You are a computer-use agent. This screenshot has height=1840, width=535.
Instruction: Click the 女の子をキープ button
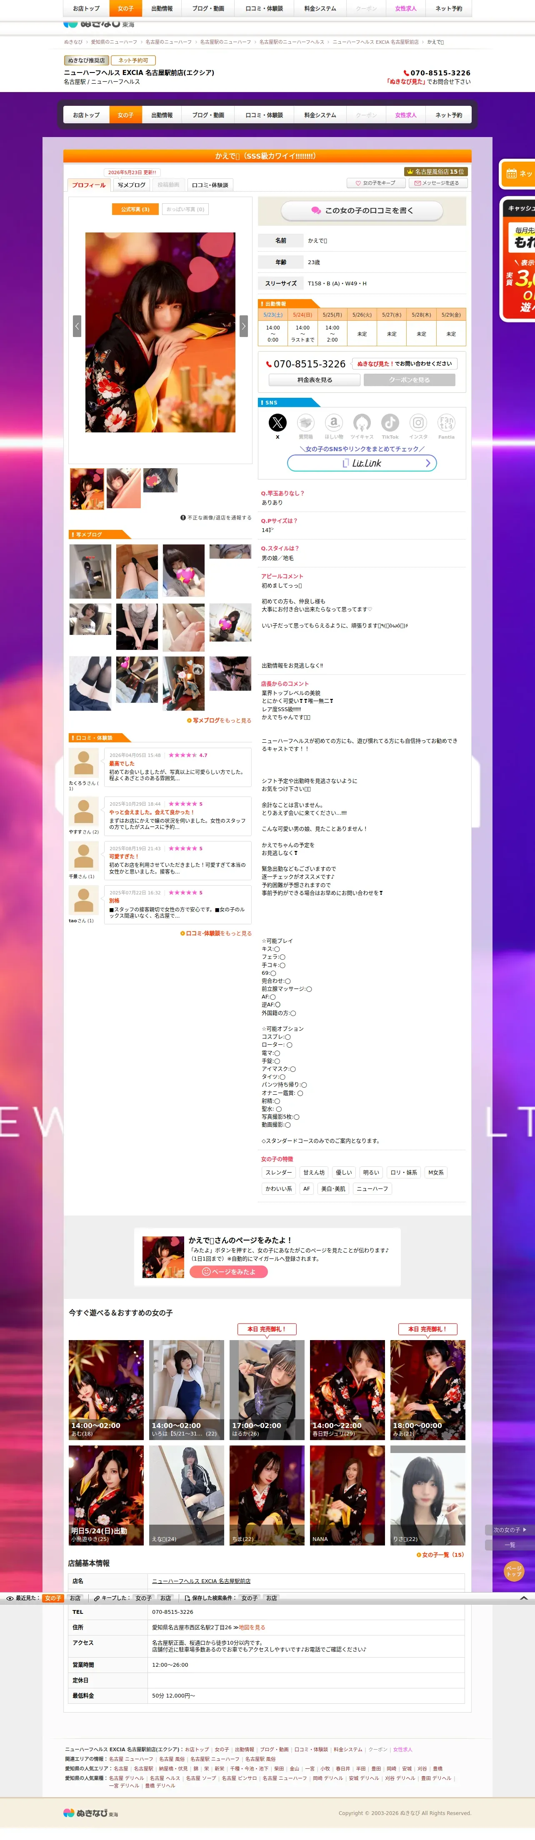(376, 183)
